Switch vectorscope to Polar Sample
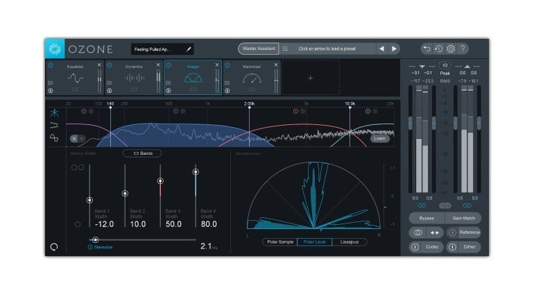The height and width of the screenshot is (295, 534). pyautogui.click(x=280, y=242)
